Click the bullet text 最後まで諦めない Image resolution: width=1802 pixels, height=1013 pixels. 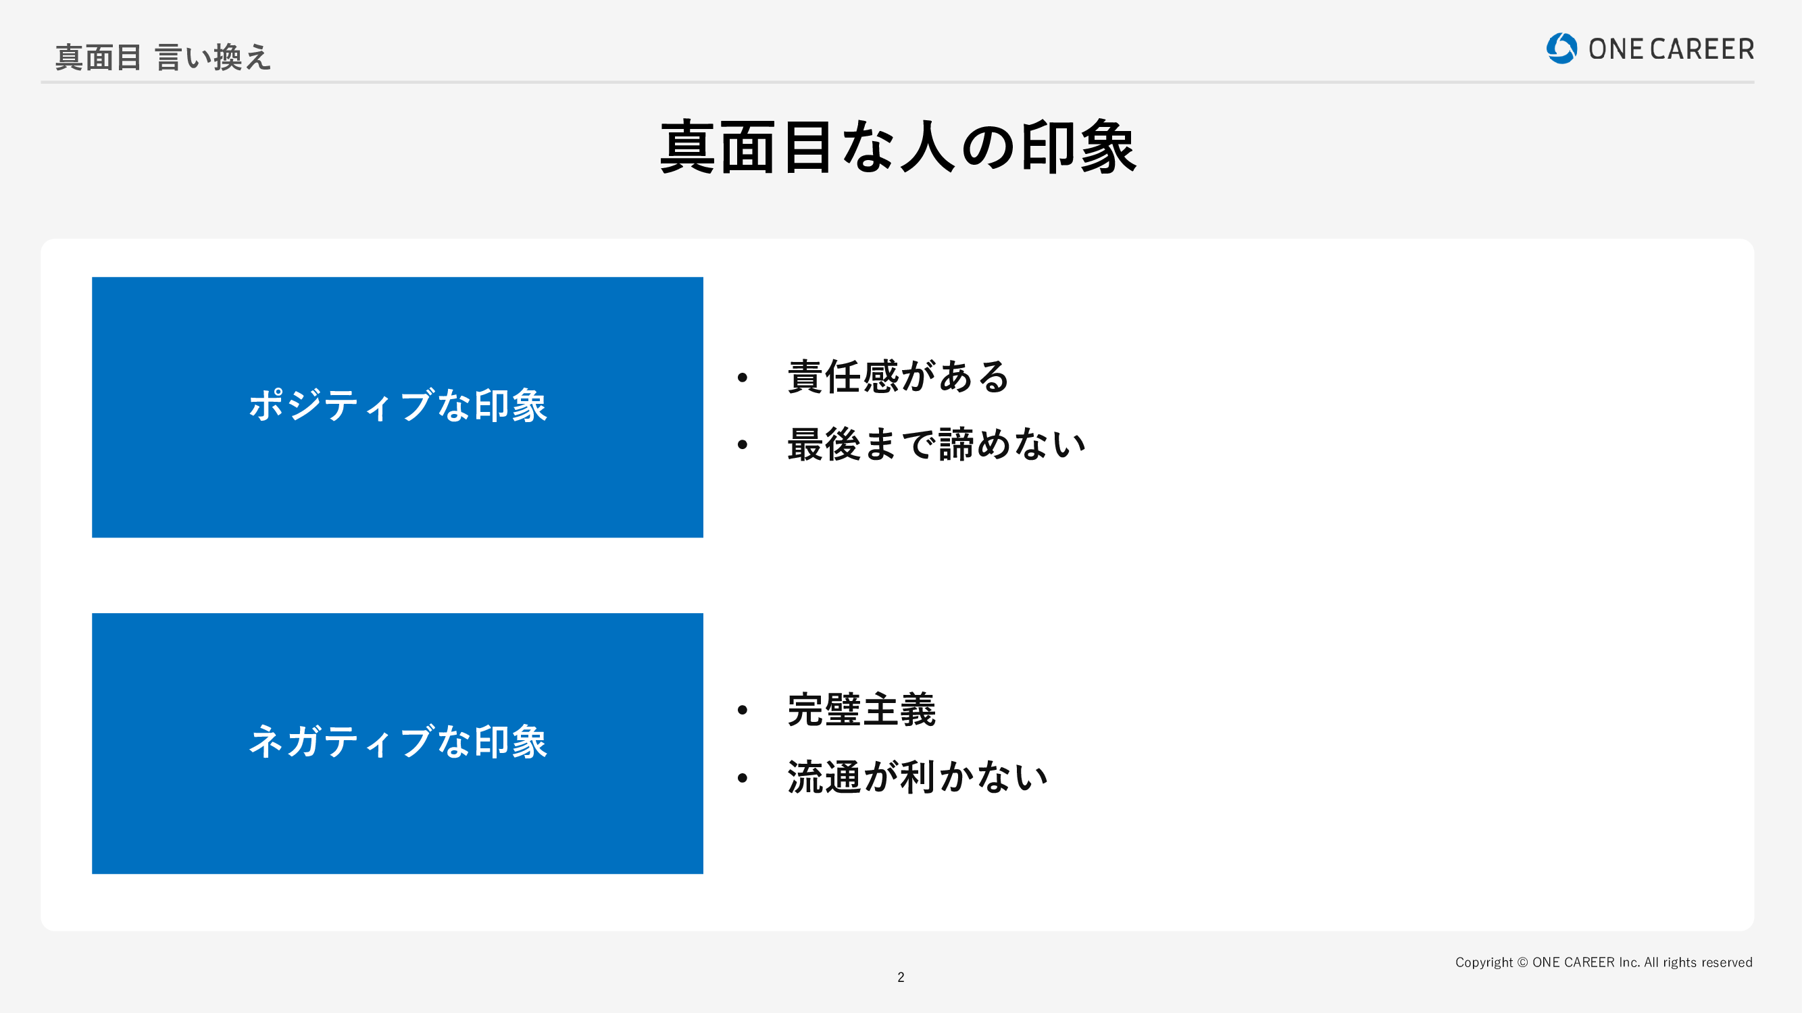pyautogui.click(x=936, y=444)
